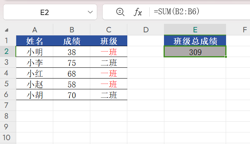Click the Name Box showing E2
The image size is (250, 144).
[x=50, y=12]
